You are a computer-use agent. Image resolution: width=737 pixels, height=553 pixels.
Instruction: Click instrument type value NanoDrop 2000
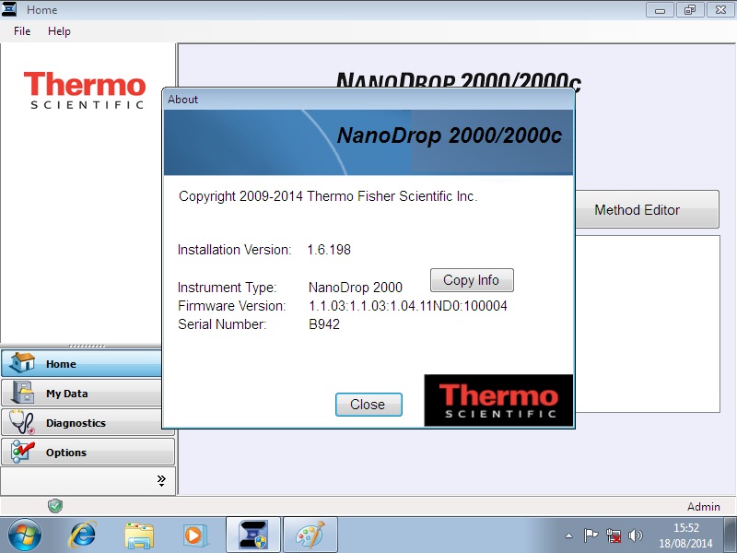coord(356,288)
